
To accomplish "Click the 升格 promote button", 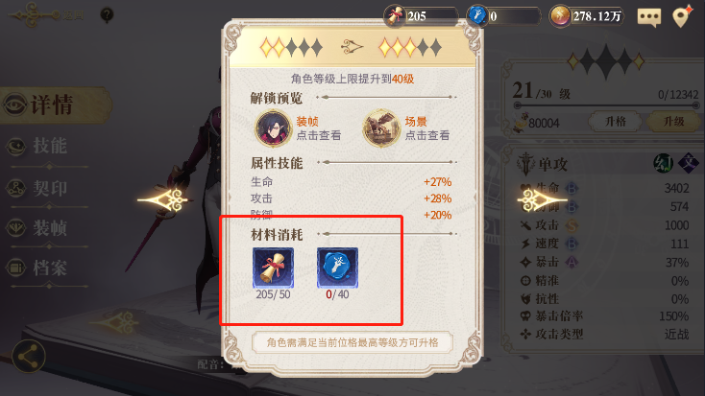I will tap(615, 121).
